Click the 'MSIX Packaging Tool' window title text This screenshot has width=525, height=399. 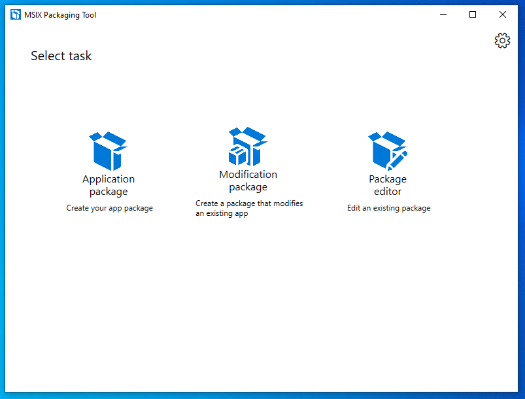pos(60,15)
